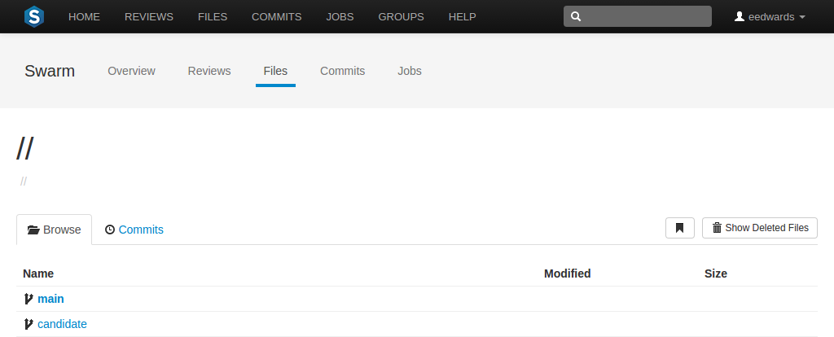This screenshot has height=337, width=834.
Task: Open JOBS in the top navigation
Action: [x=340, y=17]
